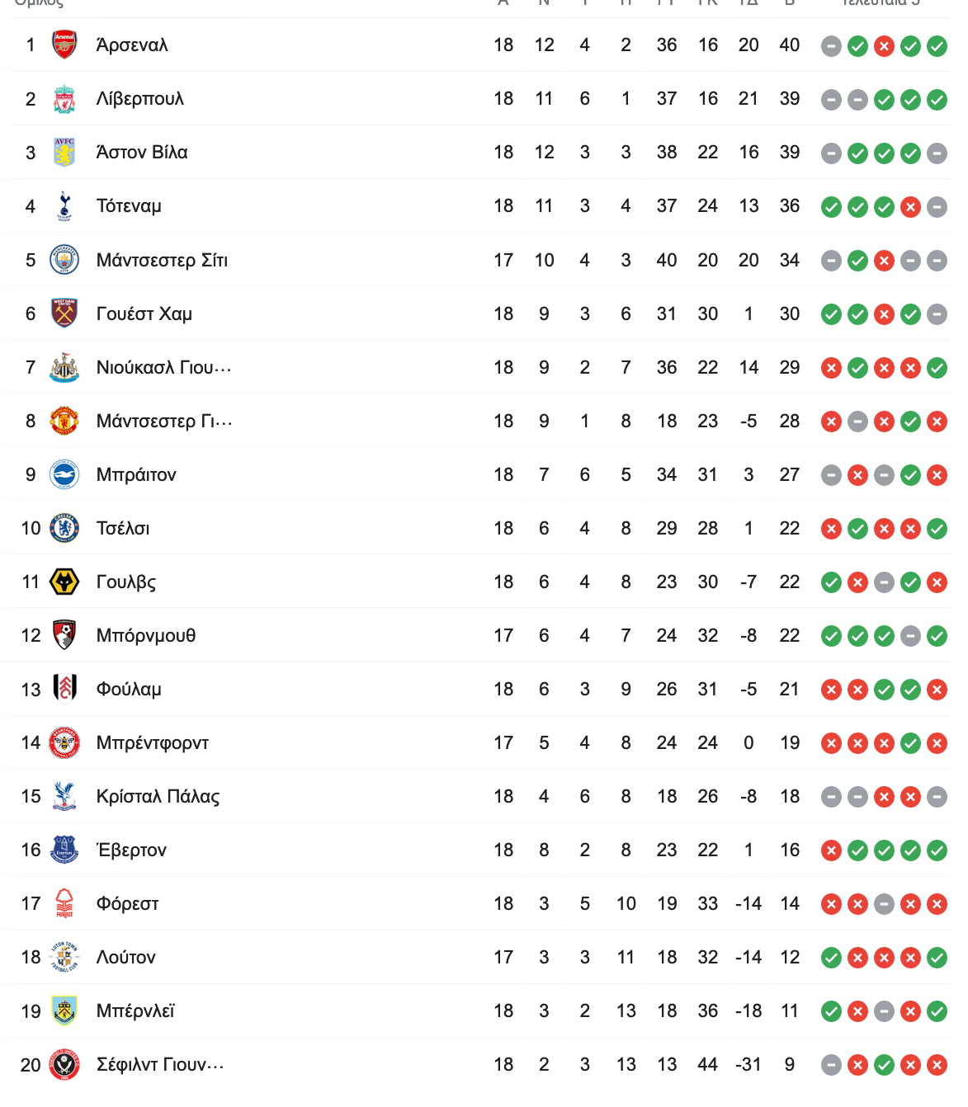This screenshot has height=1107, width=968.
Task: Click Brentford's only green win icon
Action: pyautogui.click(x=910, y=743)
